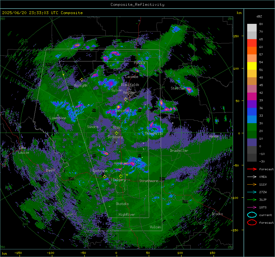Click the intense storm cell east of Stettler
Image resolution: width=275 pixels, height=257 pixels.
click(x=189, y=90)
